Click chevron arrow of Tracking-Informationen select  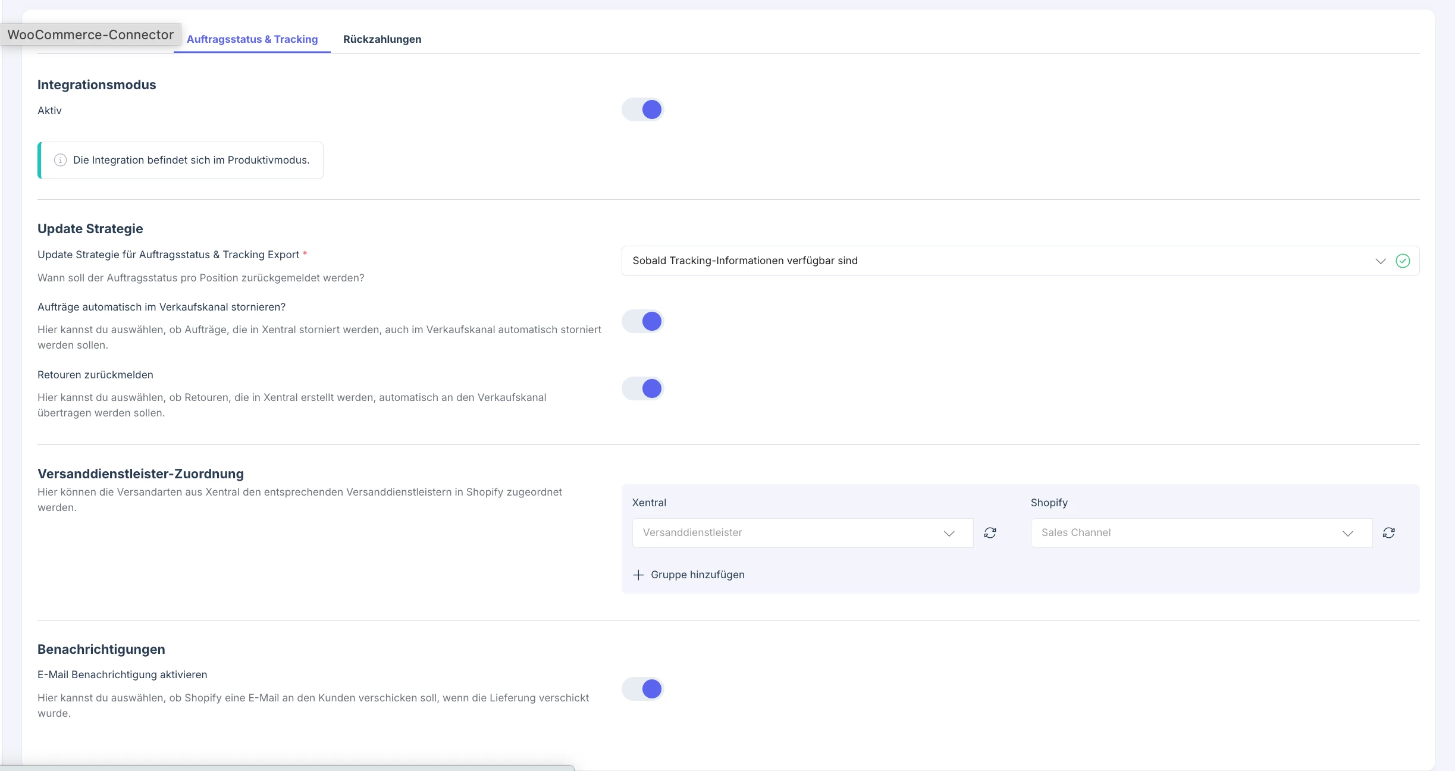pyautogui.click(x=1380, y=261)
